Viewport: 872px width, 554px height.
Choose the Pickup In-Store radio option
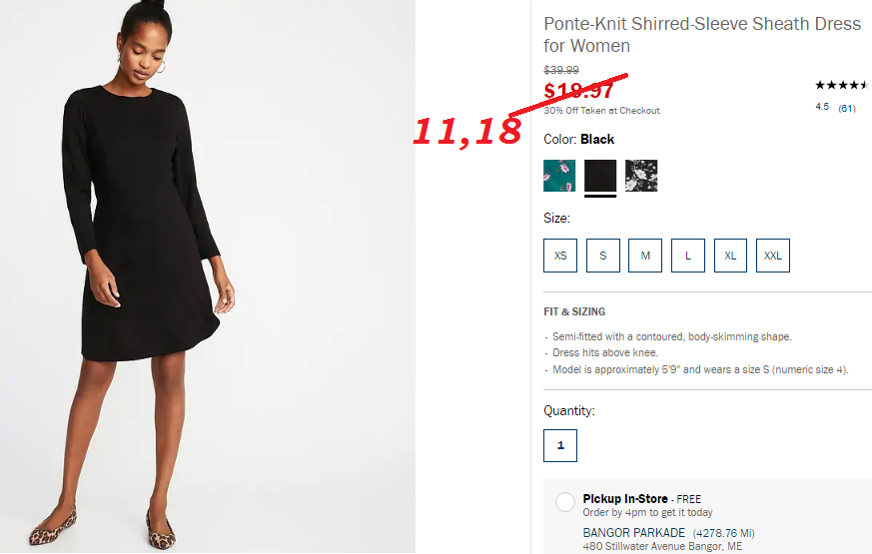click(565, 502)
